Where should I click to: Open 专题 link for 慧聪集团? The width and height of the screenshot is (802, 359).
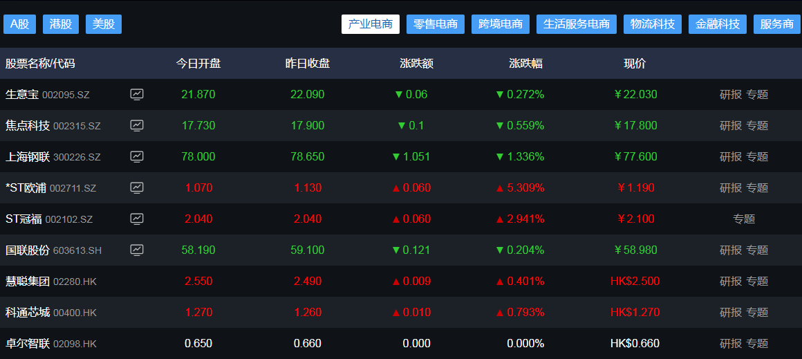click(757, 282)
